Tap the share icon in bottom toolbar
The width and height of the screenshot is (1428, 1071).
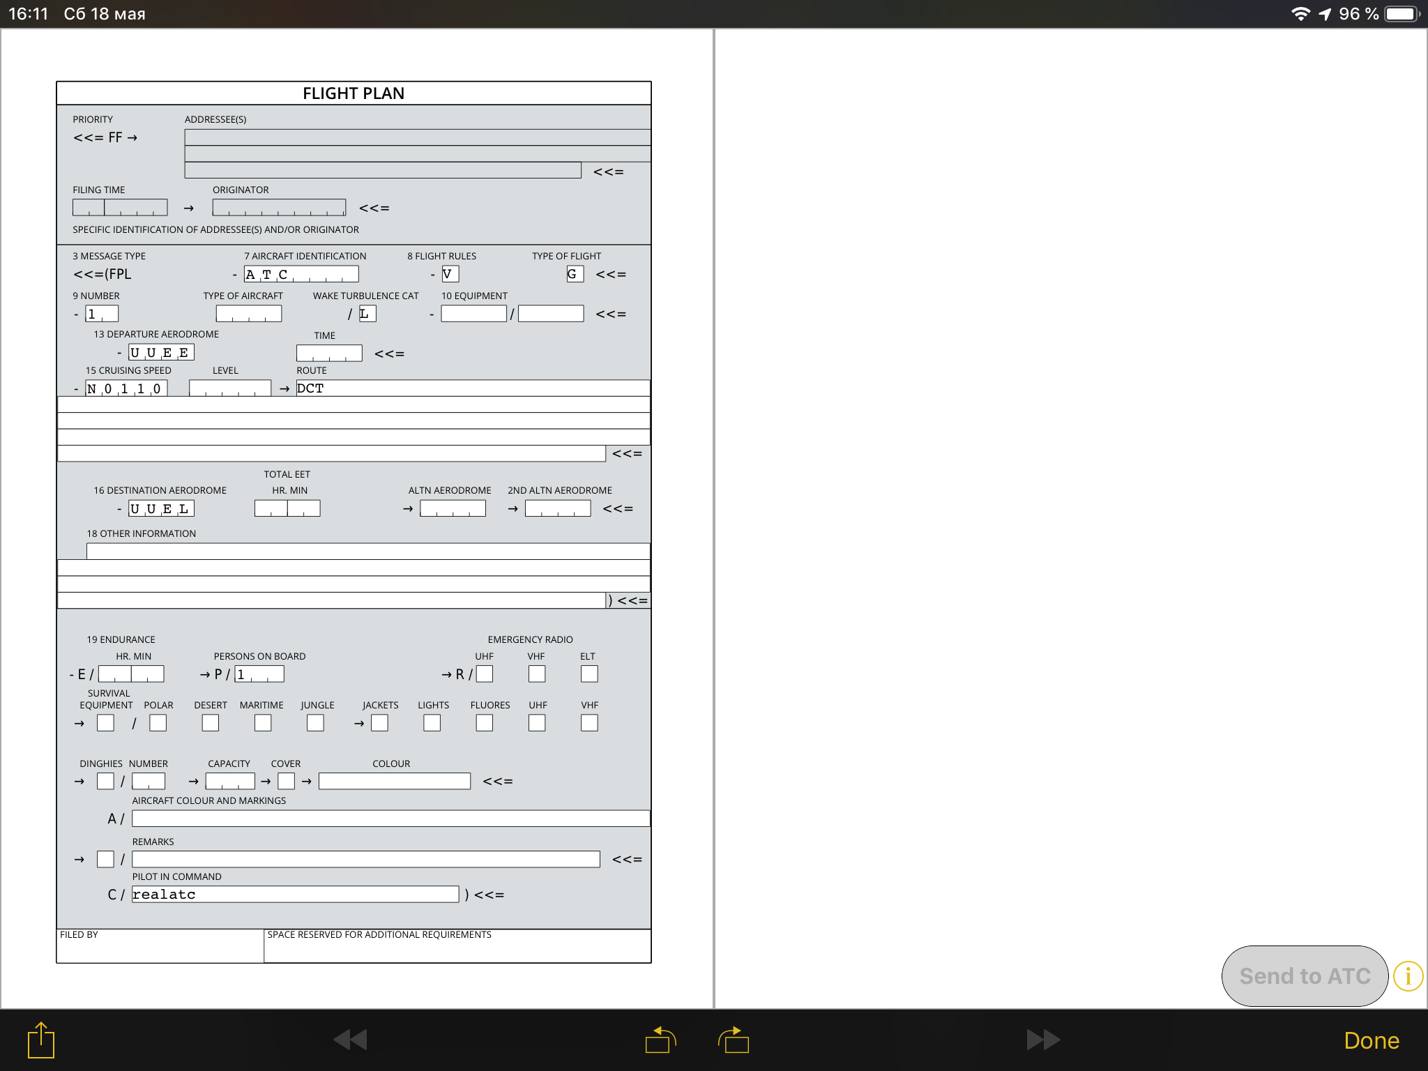tap(41, 1040)
